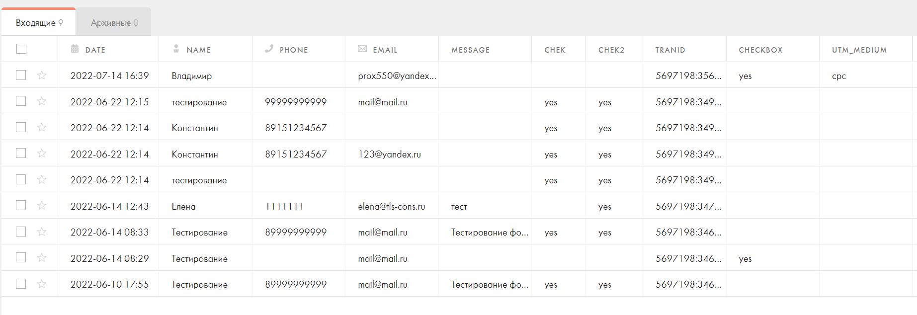Star the Владимир lead from 2022-07-14
917x315 pixels.
tap(42, 75)
